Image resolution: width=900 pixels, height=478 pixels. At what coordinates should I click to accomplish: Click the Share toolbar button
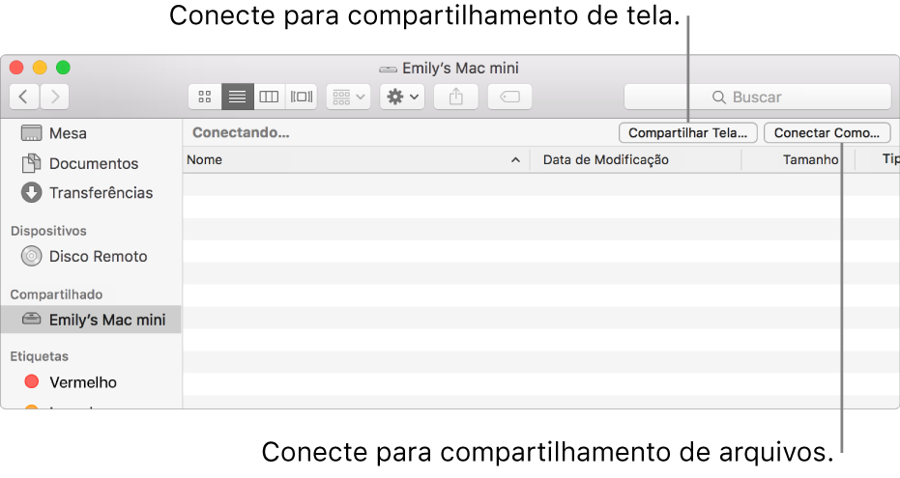pyautogui.click(x=455, y=97)
